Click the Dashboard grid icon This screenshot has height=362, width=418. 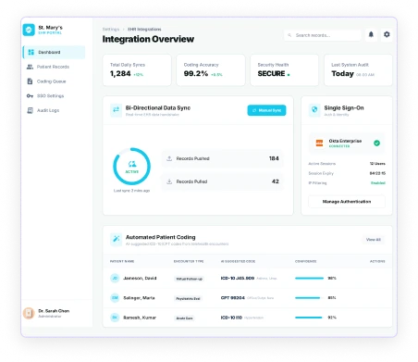(x=31, y=52)
